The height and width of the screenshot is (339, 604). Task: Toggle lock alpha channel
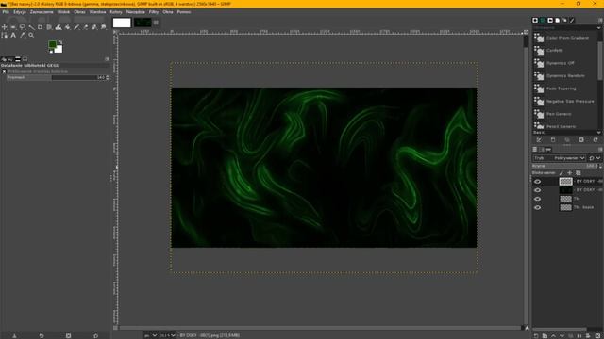pos(579,173)
